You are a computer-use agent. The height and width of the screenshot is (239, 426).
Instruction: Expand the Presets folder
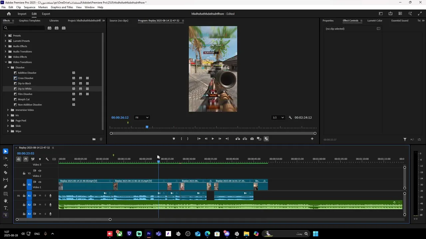5,36
